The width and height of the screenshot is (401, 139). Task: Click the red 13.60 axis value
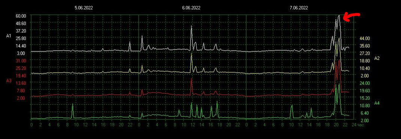[x=21, y=83]
